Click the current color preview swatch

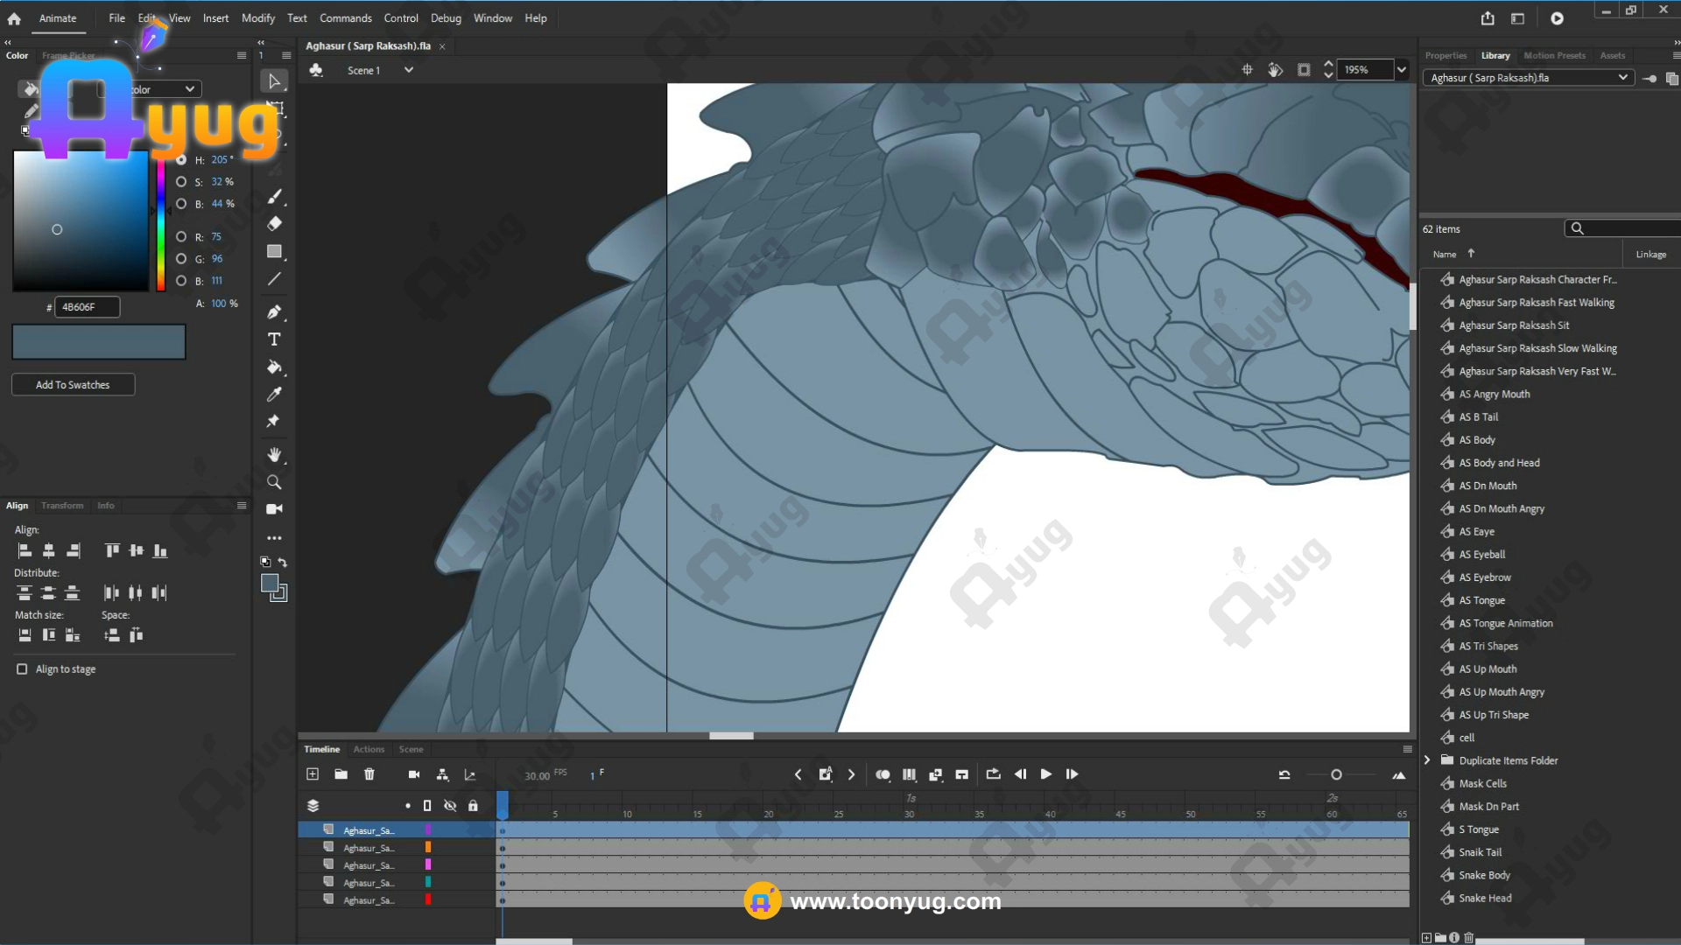[x=98, y=342]
